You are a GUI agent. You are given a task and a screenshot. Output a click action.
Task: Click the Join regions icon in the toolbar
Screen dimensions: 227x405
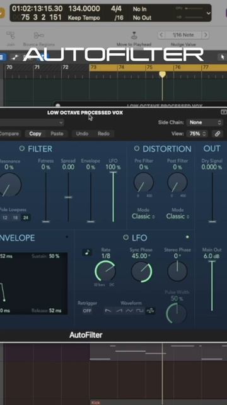(11, 35)
